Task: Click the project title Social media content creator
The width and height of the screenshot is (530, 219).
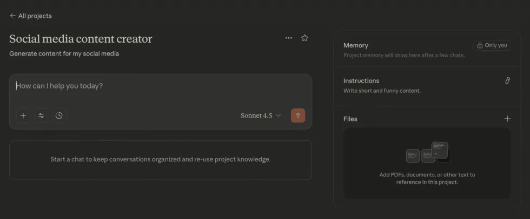Action: (81, 39)
